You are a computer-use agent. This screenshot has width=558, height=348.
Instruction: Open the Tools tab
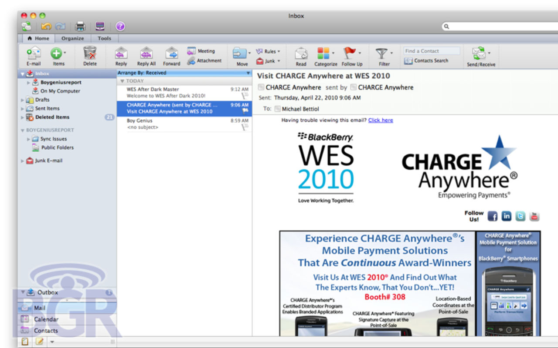104,38
